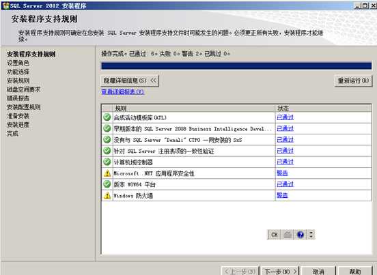This screenshot has height=275, width=377.
Task: Click the warning triangle icon for Microsoft .NET 应用程序安全性
Action: click(x=107, y=173)
